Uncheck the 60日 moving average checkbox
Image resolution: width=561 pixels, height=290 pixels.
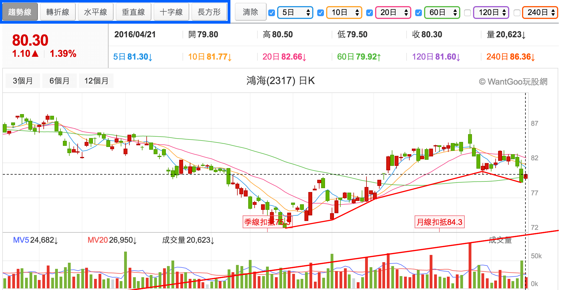click(418, 13)
